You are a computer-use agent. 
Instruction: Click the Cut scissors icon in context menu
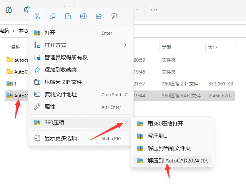pos(37,16)
